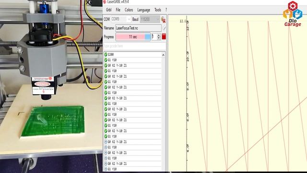Open the Grbl menu
The width and height of the screenshot is (307, 173).
[108, 10]
